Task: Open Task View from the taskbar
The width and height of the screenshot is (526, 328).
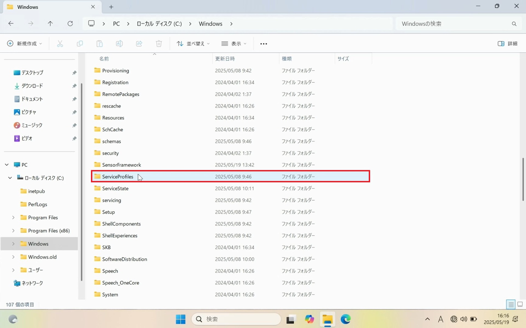Action: pyautogui.click(x=291, y=319)
